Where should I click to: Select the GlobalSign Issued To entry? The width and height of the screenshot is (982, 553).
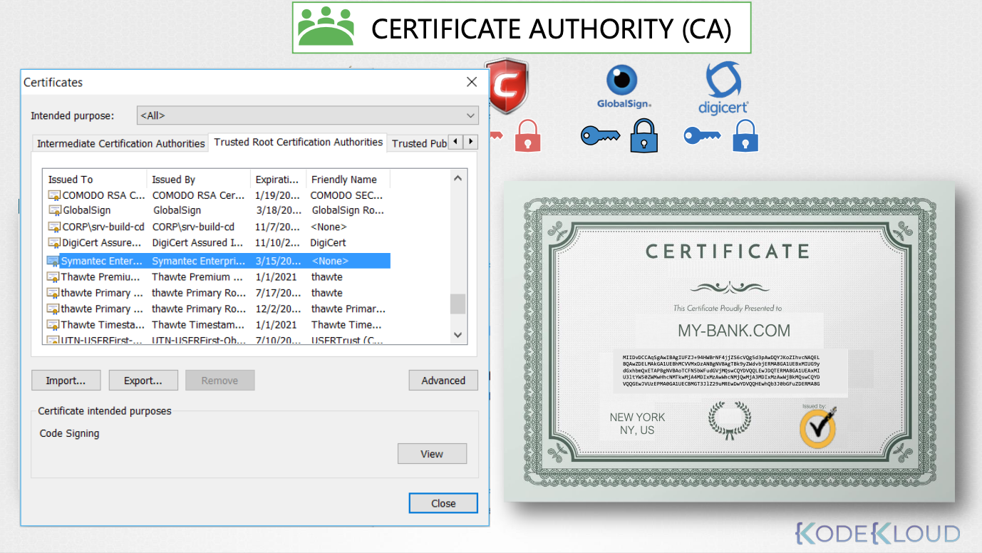tap(87, 210)
